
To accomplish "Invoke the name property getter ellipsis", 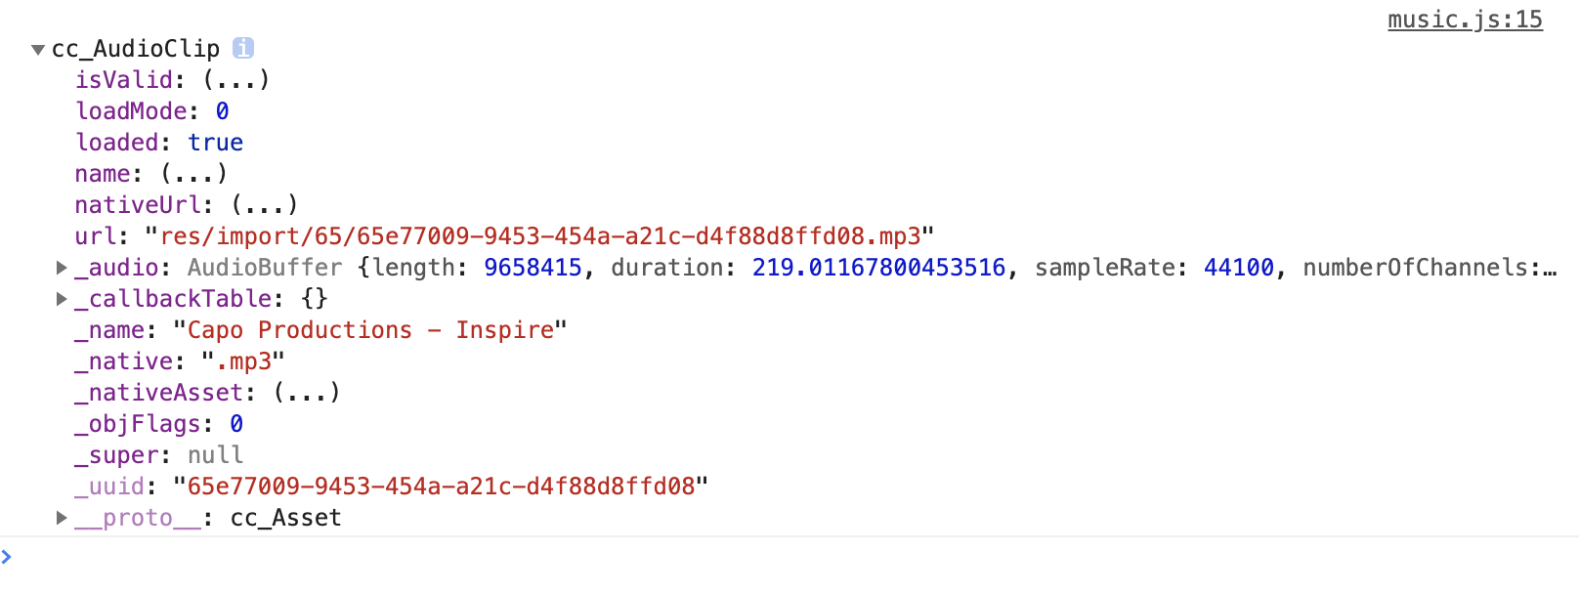I will (x=193, y=174).
